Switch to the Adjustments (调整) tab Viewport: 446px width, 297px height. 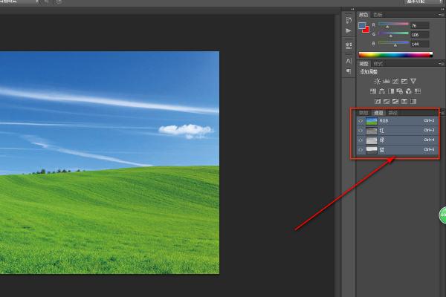(x=363, y=64)
